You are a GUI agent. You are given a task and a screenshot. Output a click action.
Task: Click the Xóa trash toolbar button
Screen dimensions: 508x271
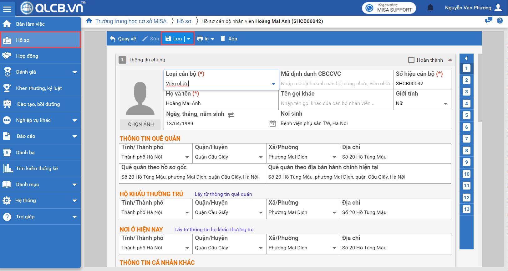coord(229,39)
